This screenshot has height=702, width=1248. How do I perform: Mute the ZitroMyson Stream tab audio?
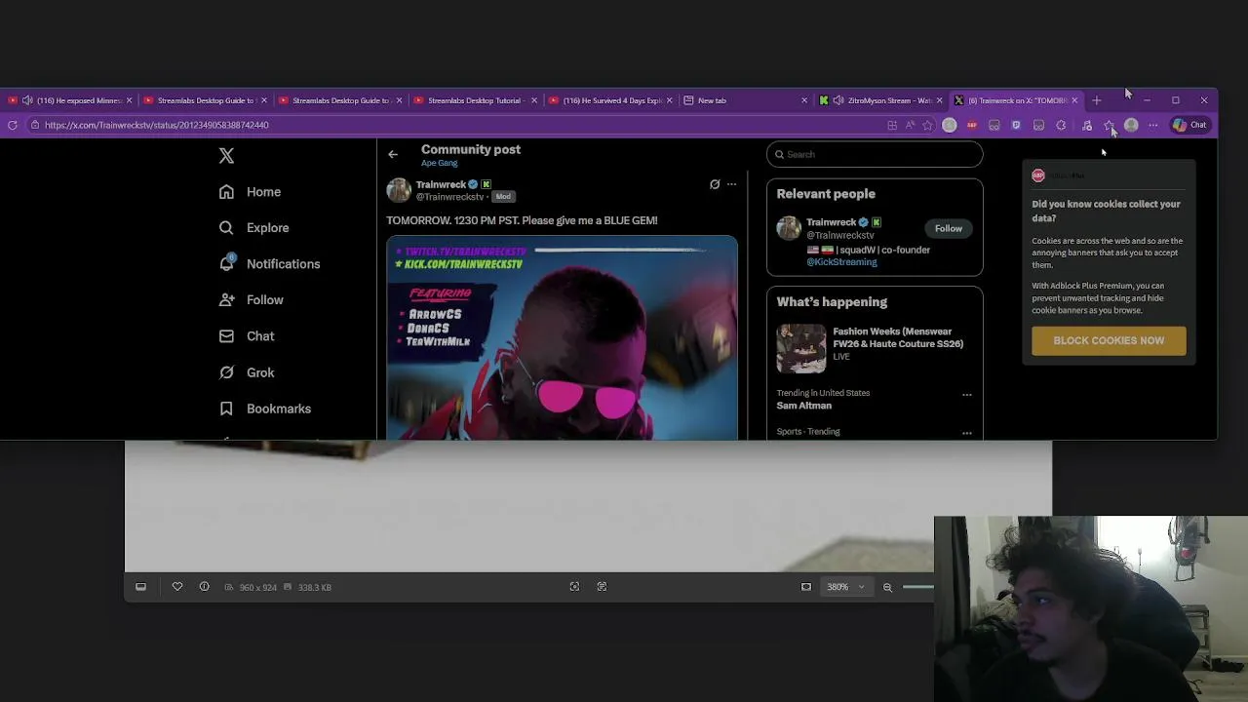(838, 100)
